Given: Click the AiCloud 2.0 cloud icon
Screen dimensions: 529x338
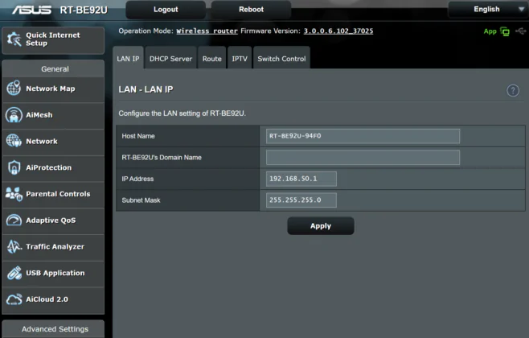Looking at the screenshot, I should pos(14,299).
